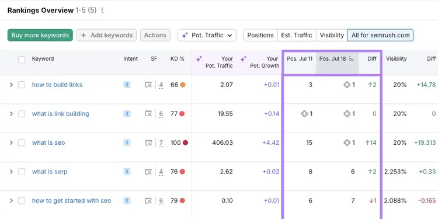Click the 2.253% visibility value
The image size is (438, 219).
click(395, 172)
